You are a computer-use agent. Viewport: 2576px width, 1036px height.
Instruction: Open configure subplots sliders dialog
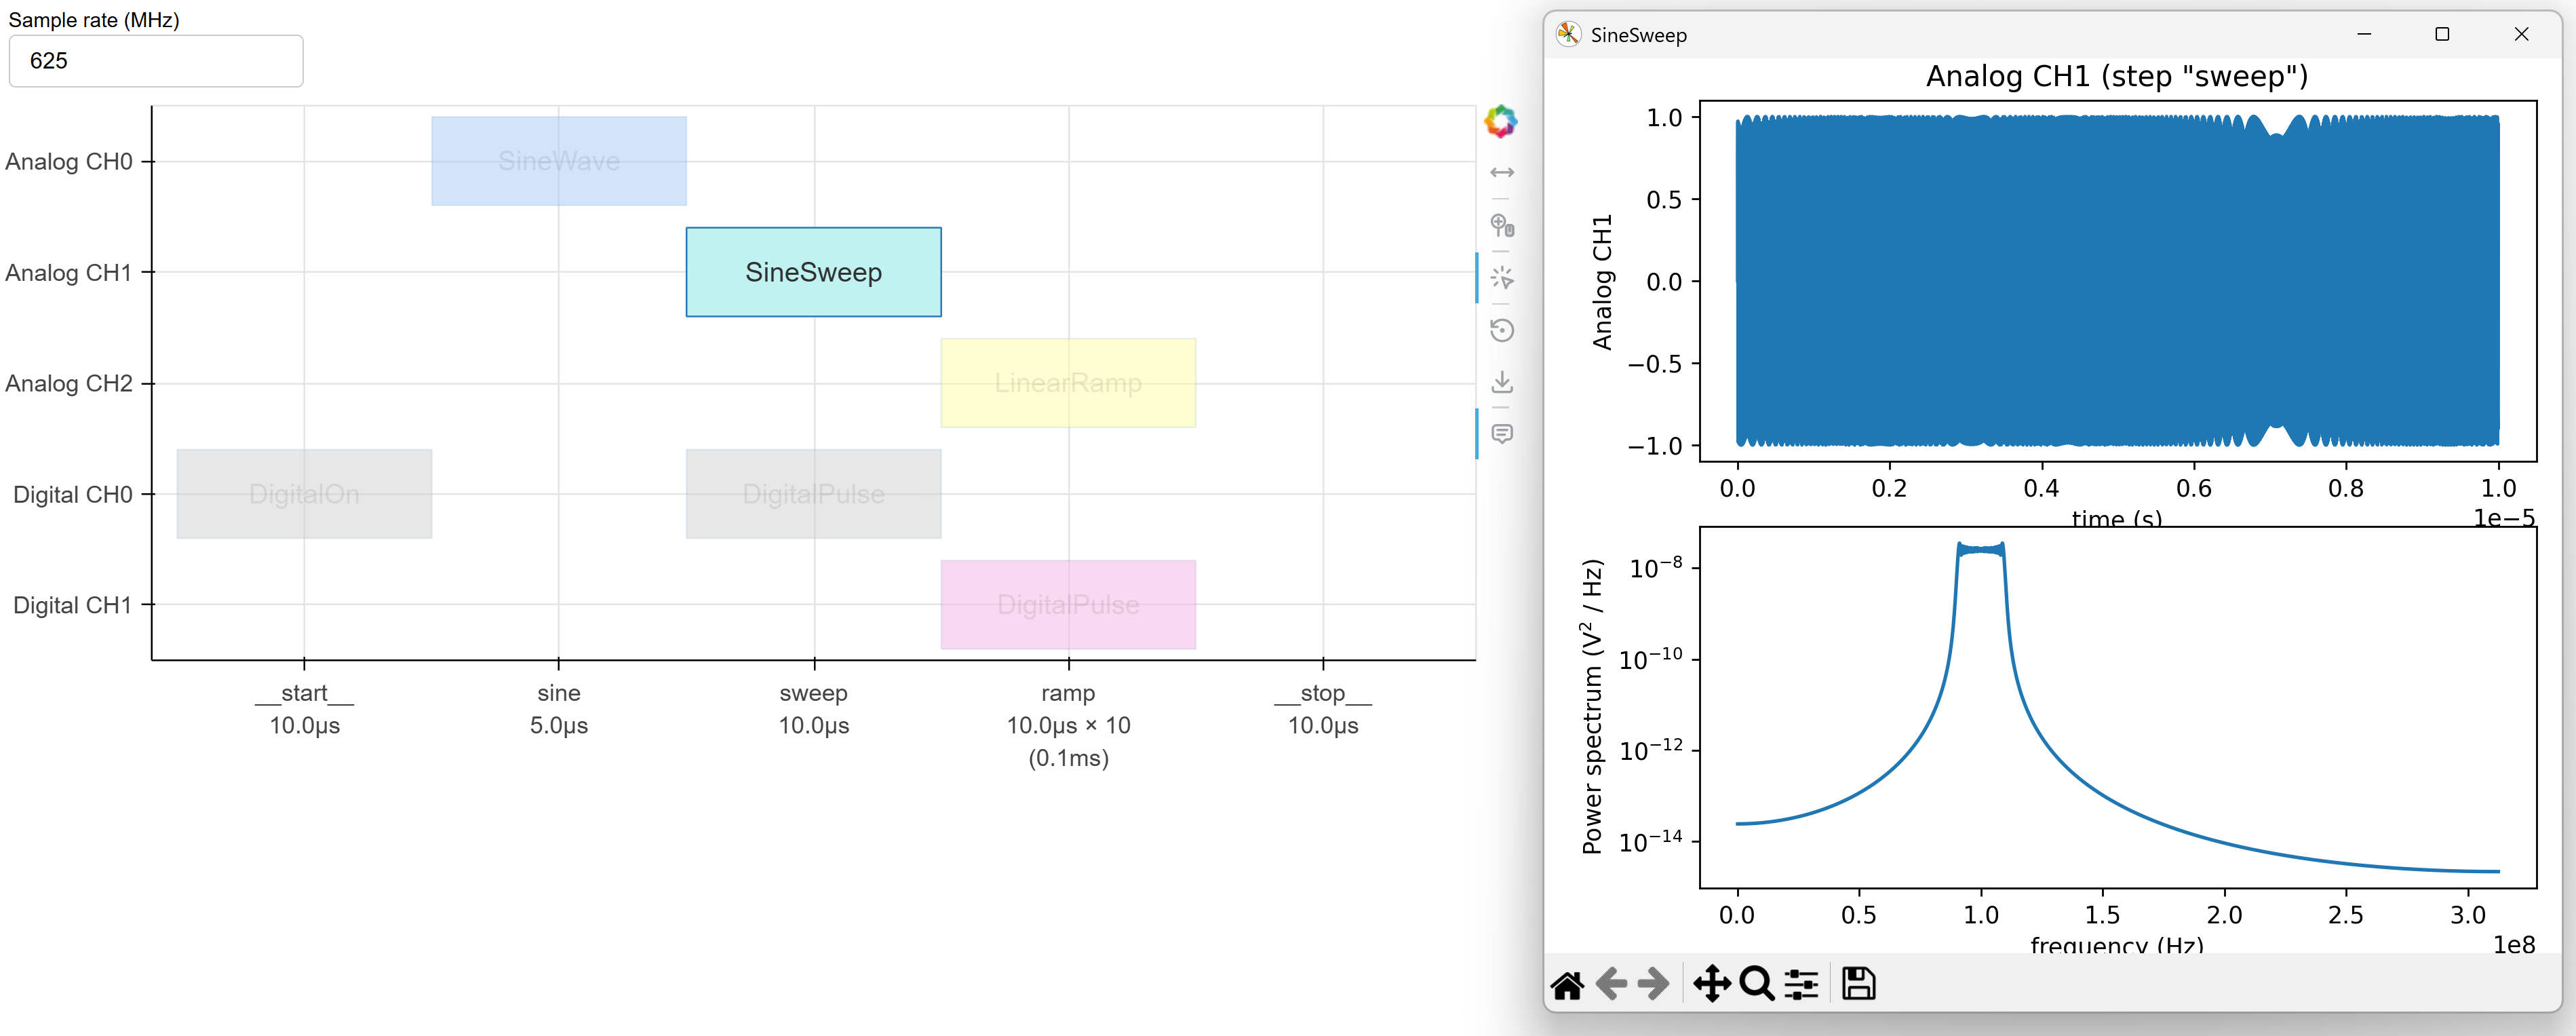[1802, 984]
